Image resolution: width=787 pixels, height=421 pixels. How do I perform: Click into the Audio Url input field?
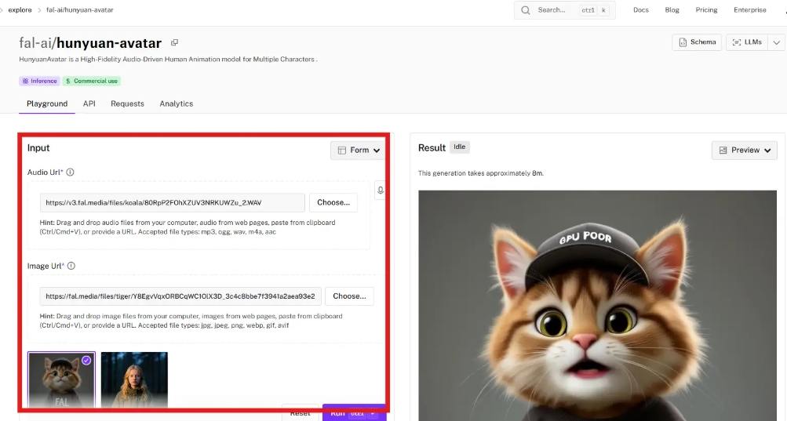click(172, 202)
